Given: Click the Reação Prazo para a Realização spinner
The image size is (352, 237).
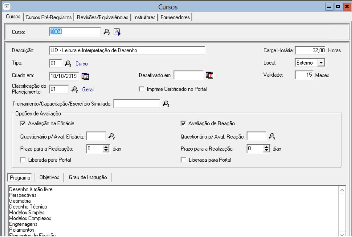Looking at the screenshot, I should point(266,149).
